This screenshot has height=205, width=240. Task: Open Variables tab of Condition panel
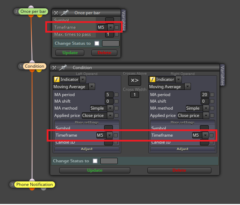coord(222,75)
